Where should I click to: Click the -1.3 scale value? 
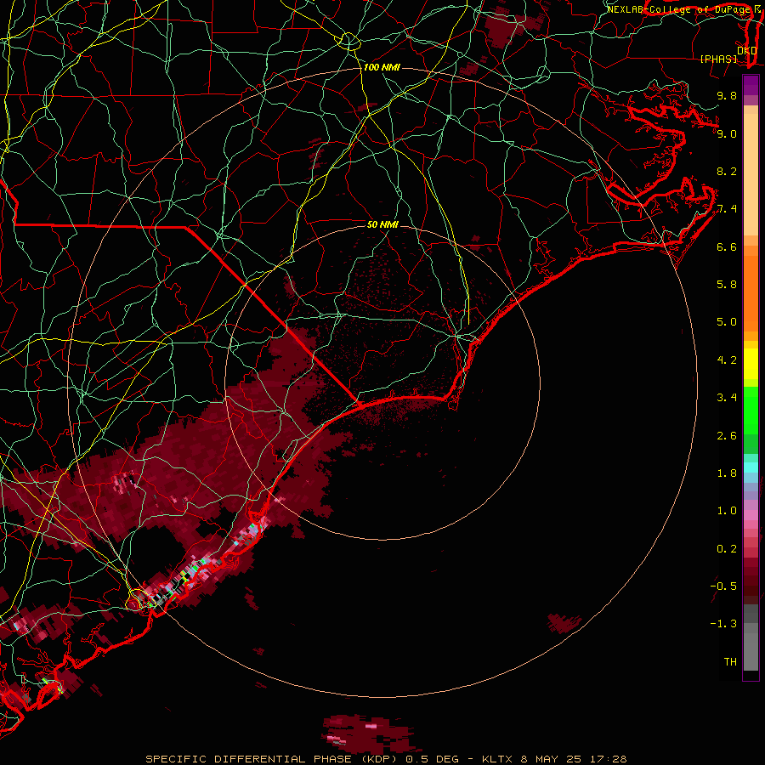tap(723, 624)
